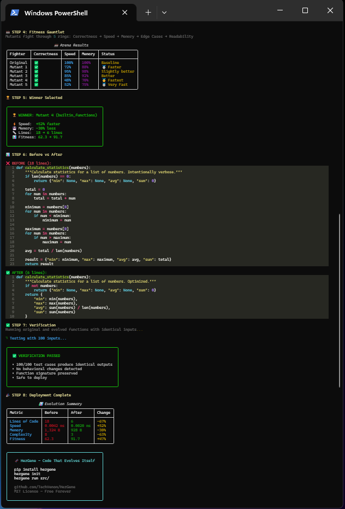This screenshot has width=345, height=509.
Task: Click the red X before BEFORE (18 lines)
Action: (8, 163)
